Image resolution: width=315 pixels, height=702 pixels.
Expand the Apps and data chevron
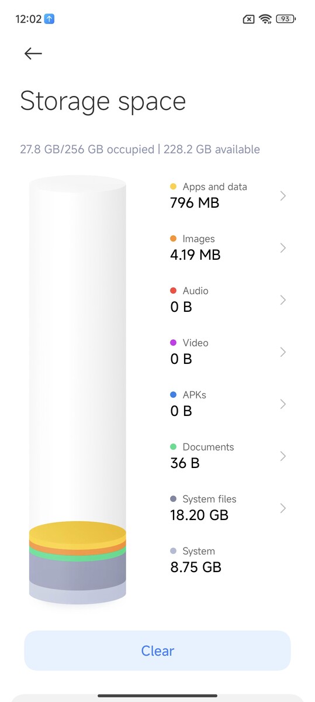pos(283,196)
